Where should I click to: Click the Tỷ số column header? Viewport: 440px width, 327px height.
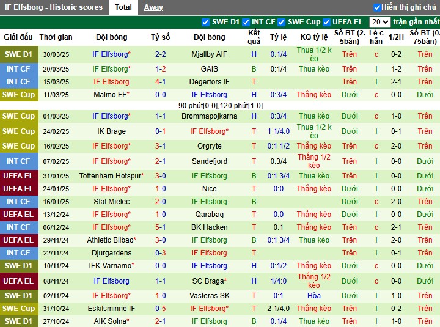tap(161, 37)
